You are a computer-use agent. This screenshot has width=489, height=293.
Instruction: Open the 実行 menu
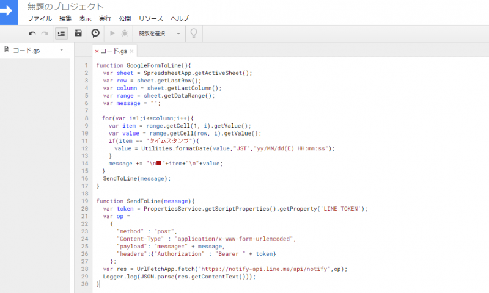pyautogui.click(x=105, y=19)
